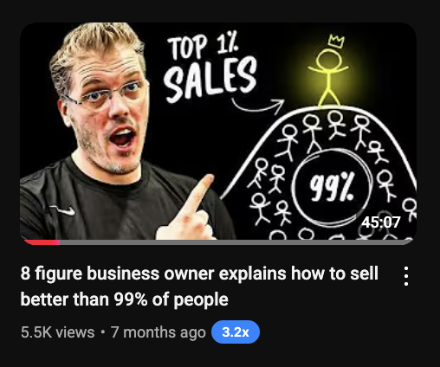Viewport: 440px width, 367px height.
Task: Click the curved arrow pointing to the hill
Action: 258,106
